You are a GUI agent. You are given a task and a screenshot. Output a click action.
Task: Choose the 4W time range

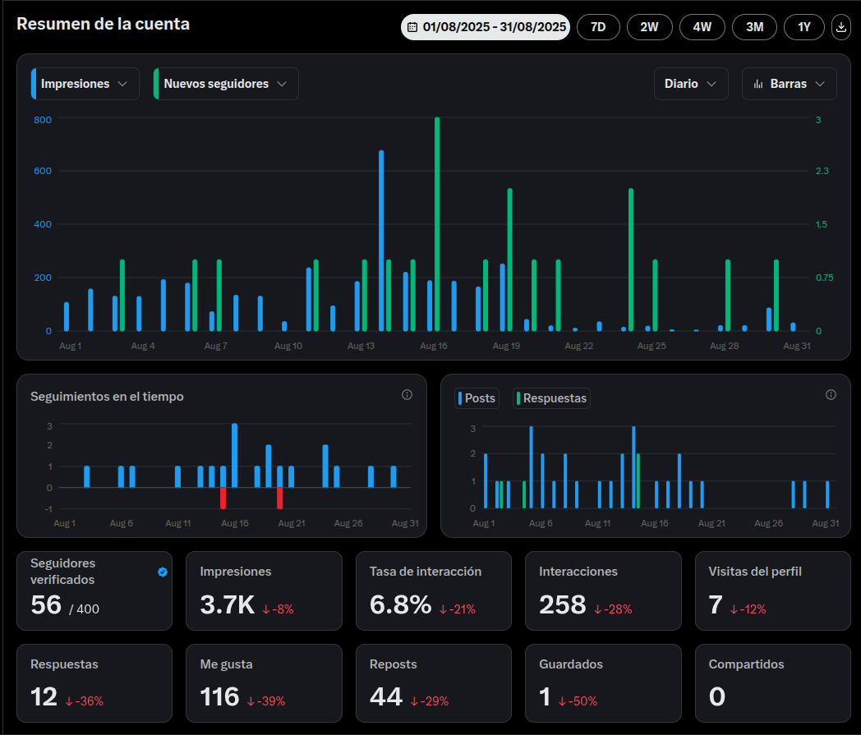(702, 27)
